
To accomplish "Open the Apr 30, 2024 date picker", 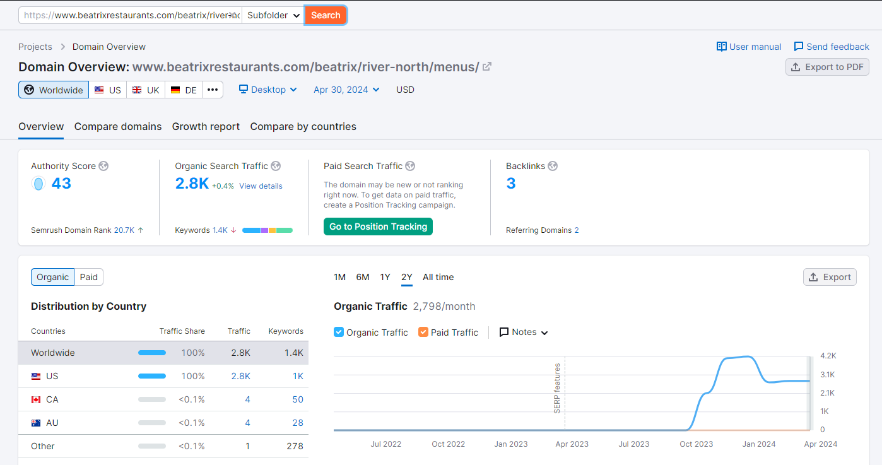I will [346, 90].
